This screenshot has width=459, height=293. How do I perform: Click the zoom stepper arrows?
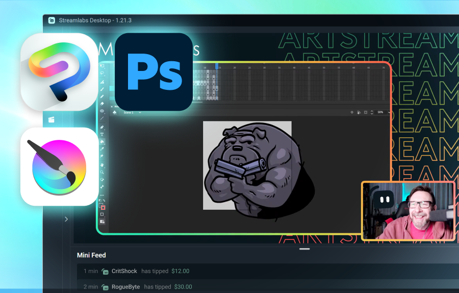372,112
